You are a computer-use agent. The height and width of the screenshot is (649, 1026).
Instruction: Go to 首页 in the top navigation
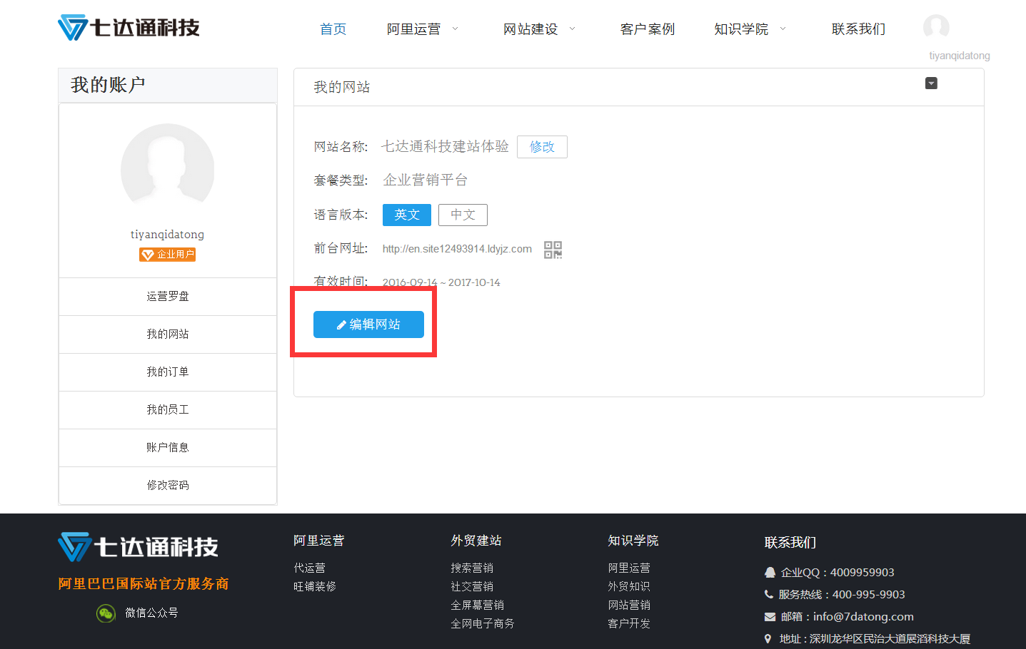333,29
